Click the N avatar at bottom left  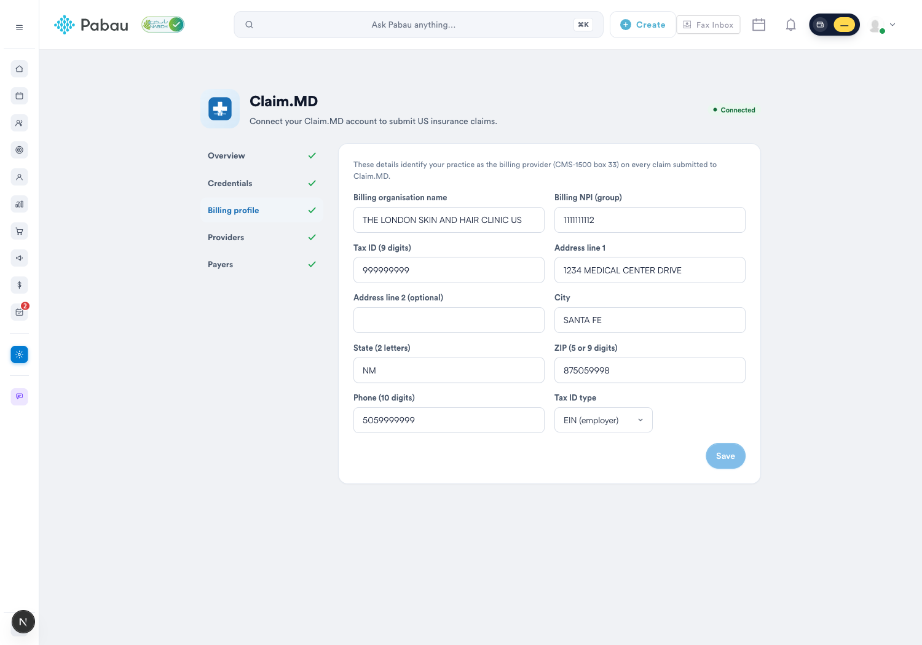click(x=23, y=622)
